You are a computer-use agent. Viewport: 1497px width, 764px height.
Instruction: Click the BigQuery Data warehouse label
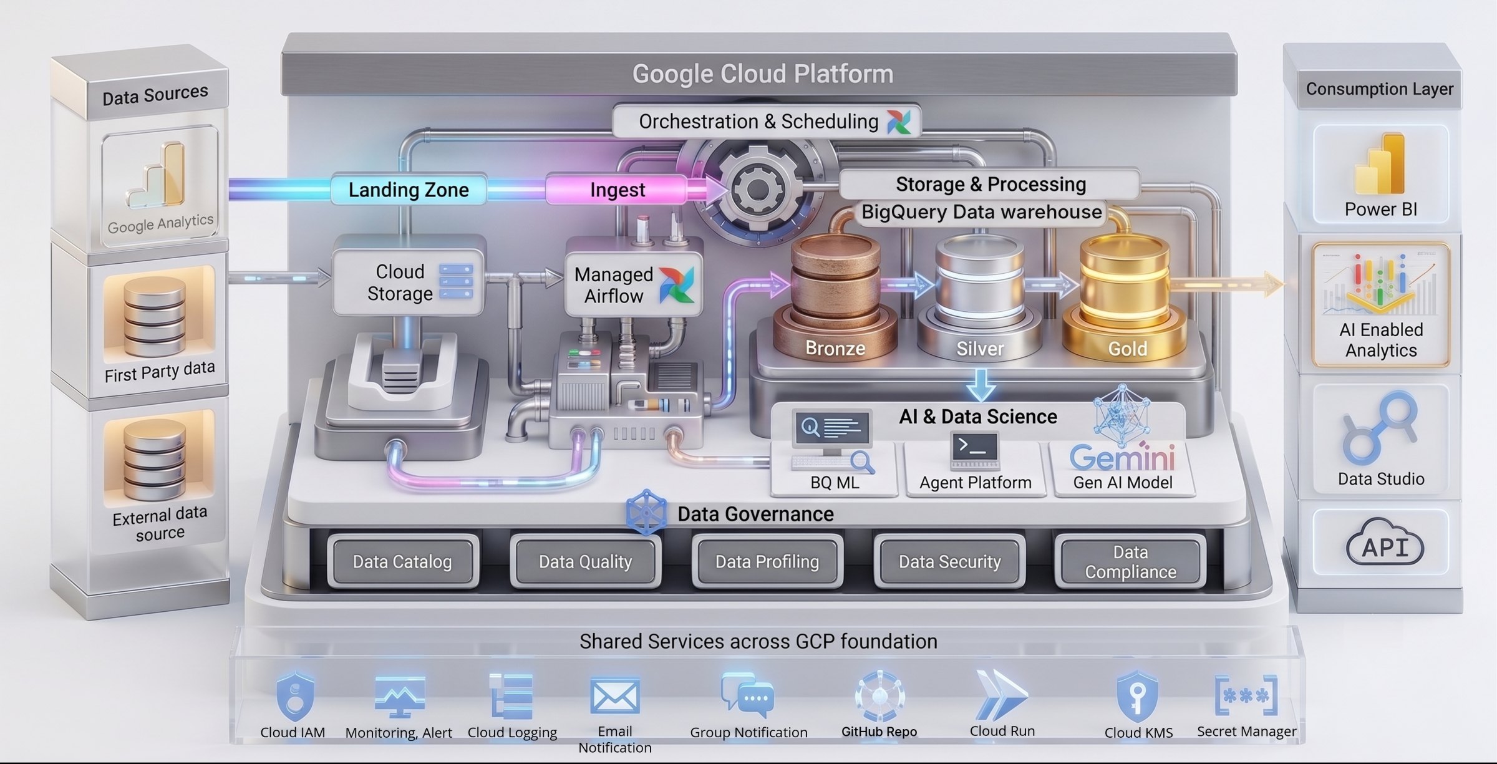(981, 213)
